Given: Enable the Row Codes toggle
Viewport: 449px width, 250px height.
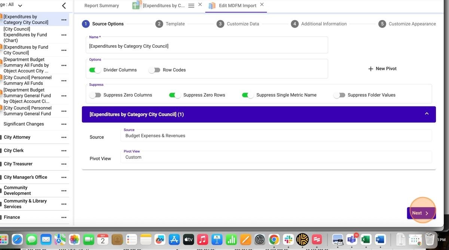Looking at the screenshot, I should pyautogui.click(x=155, y=70).
